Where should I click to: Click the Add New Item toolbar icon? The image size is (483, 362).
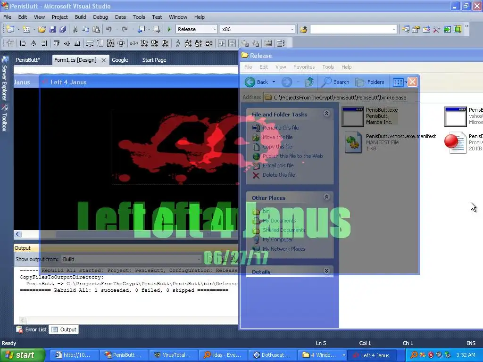(26, 29)
